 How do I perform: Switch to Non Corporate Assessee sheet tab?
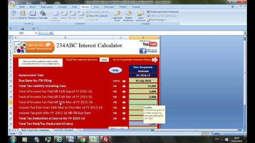pyautogui.click(x=35, y=130)
